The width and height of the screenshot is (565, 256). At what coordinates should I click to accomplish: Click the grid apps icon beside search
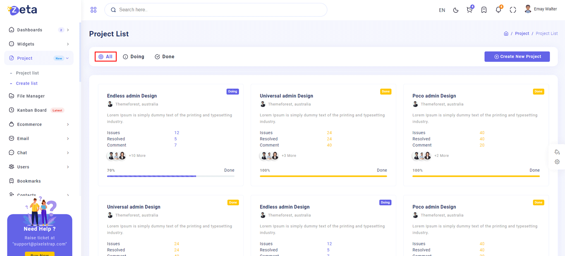(x=93, y=10)
